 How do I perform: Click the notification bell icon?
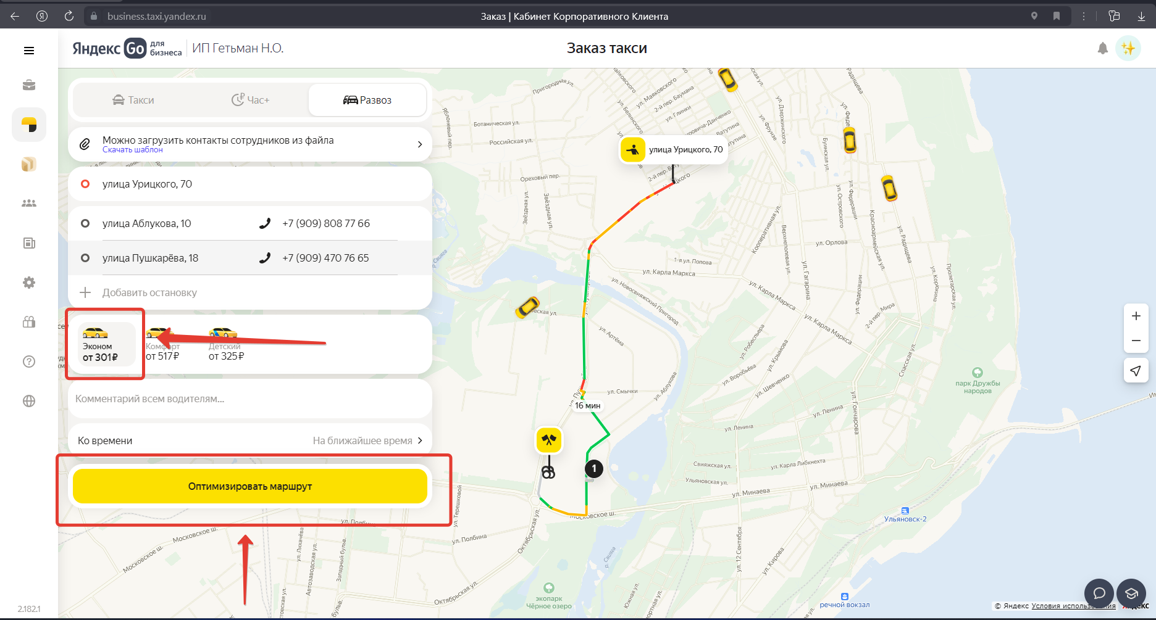coord(1102,48)
